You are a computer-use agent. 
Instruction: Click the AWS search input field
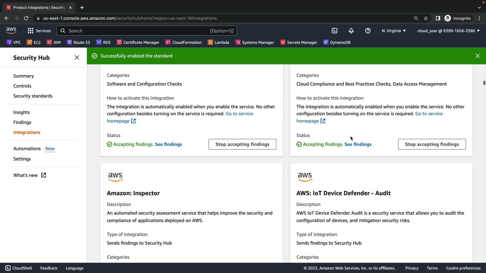pyautogui.click(x=137, y=31)
